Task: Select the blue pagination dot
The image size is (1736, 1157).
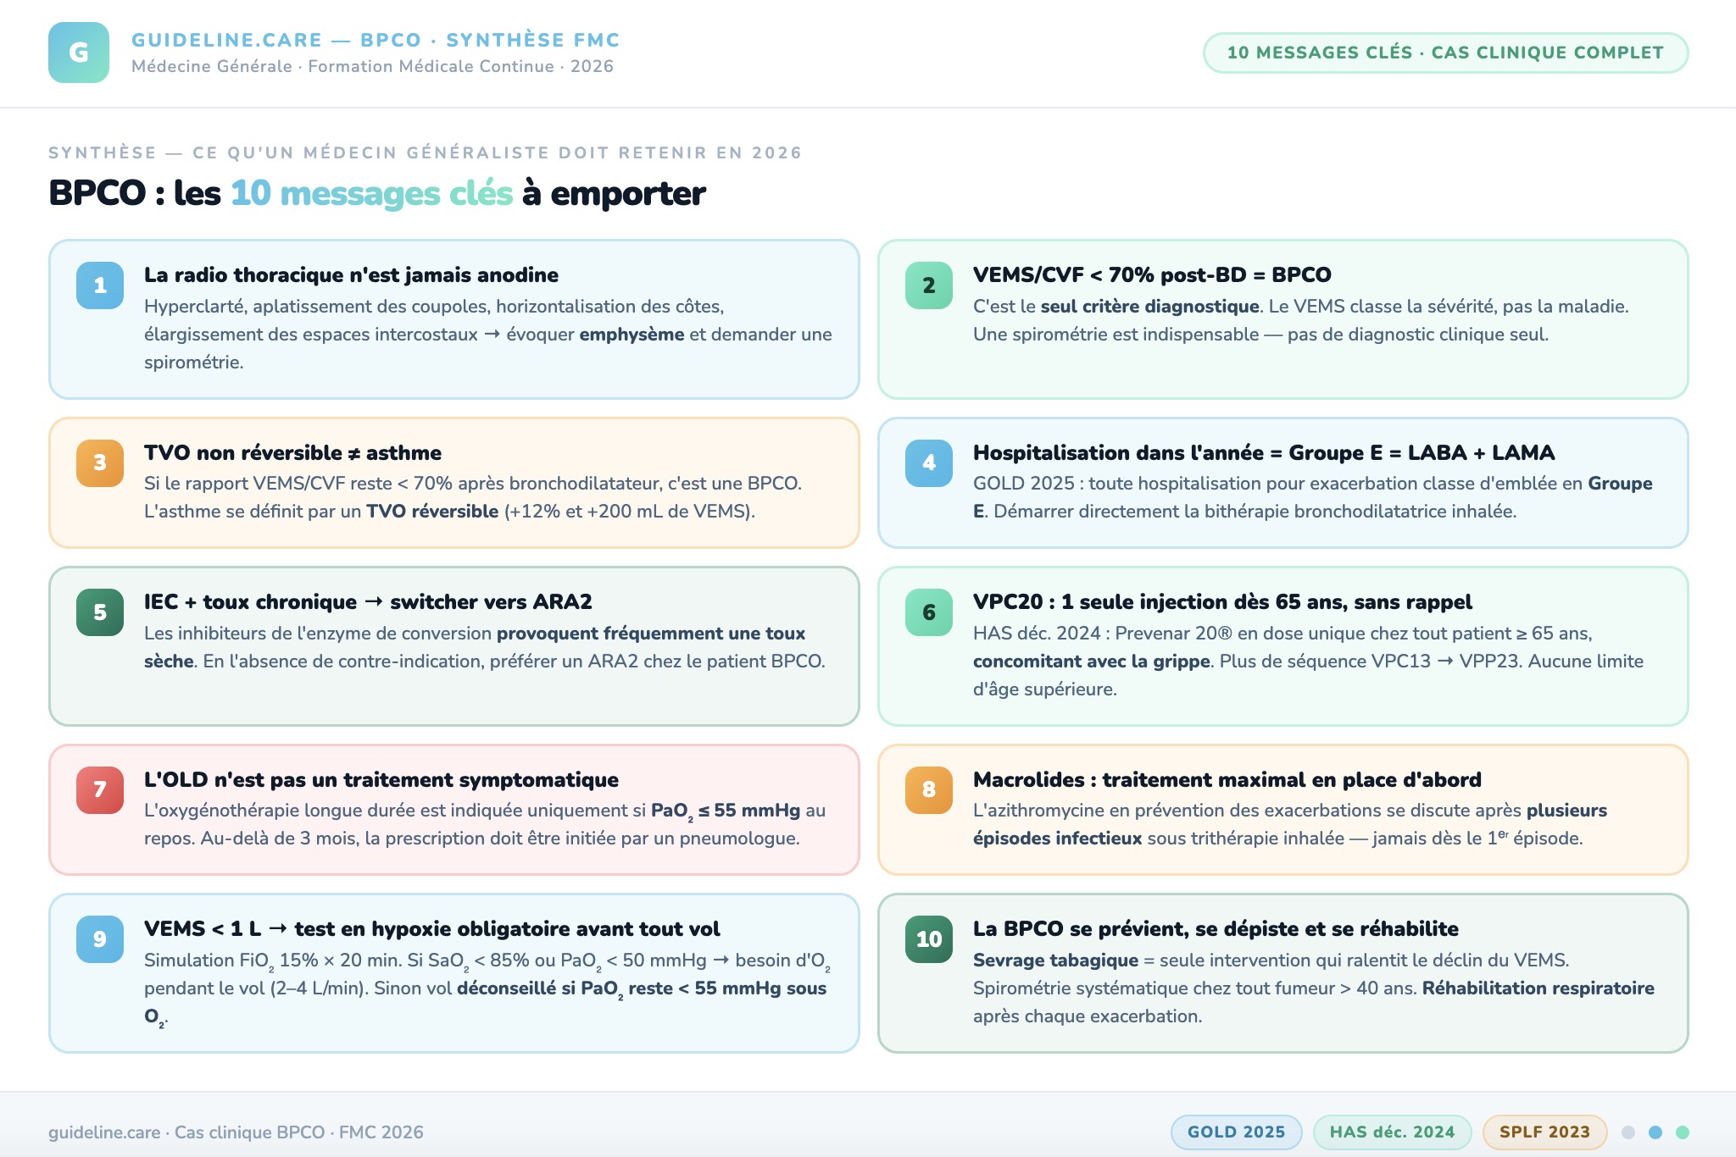Action: click(x=1655, y=1132)
